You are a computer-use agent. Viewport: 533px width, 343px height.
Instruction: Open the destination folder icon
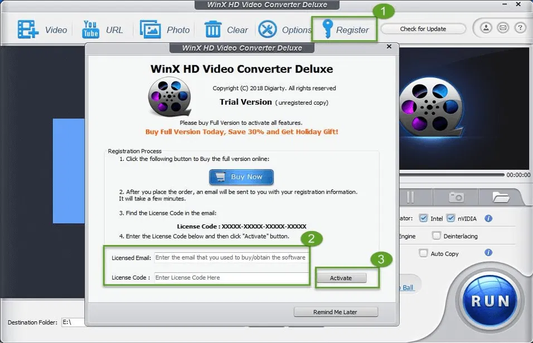[x=501, y=197]
